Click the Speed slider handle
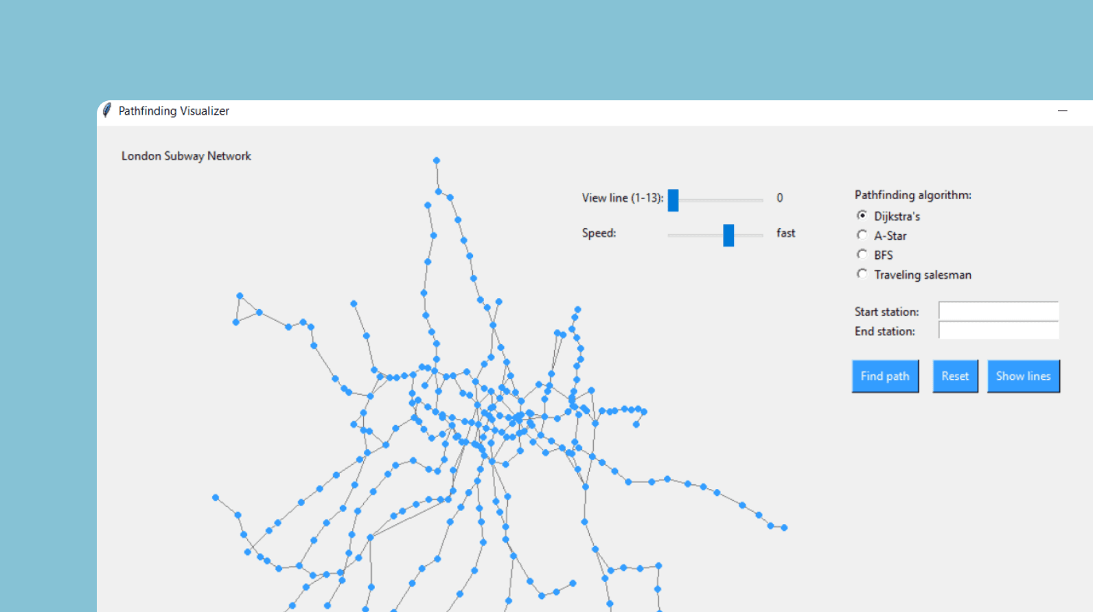Screen dimensions: 1093x612 (x=728, y=235)
